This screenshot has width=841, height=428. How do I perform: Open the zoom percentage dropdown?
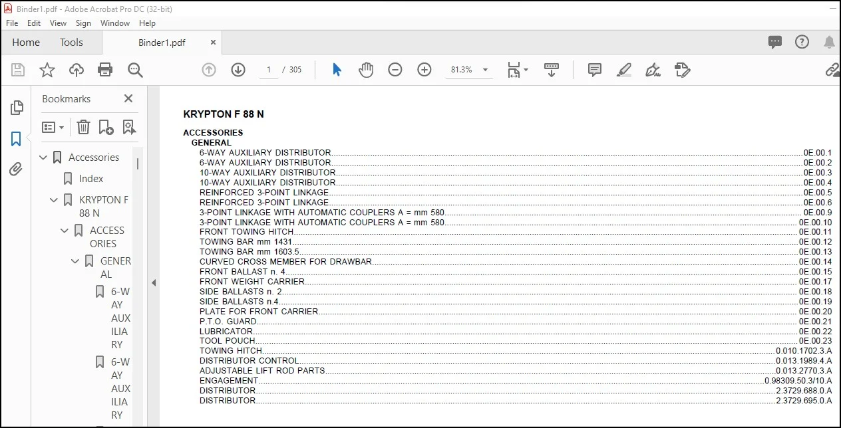(x=485, y=70)
